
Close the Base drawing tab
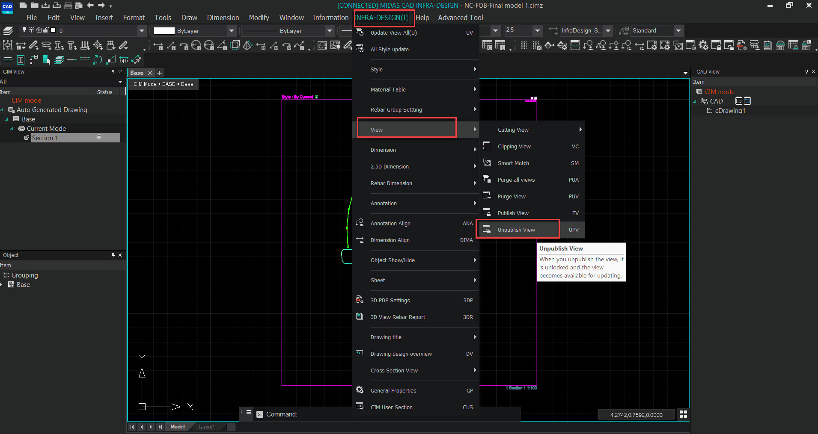click(150, 73)
